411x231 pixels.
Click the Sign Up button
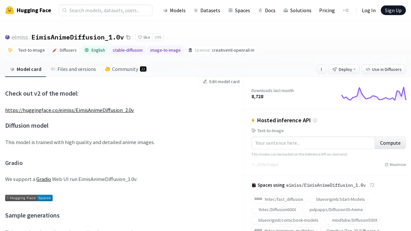[x=393, y=10]
